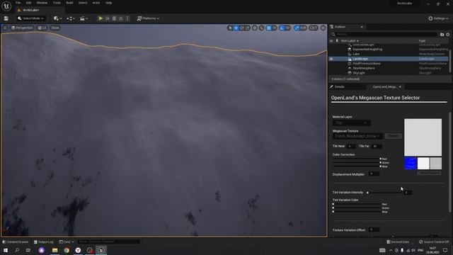
Task: Select SkyLight in the Outliner
Action: (359, 73)
